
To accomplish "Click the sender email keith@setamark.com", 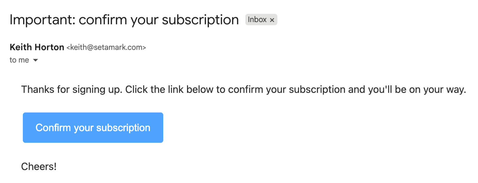I will click(106, 48).
